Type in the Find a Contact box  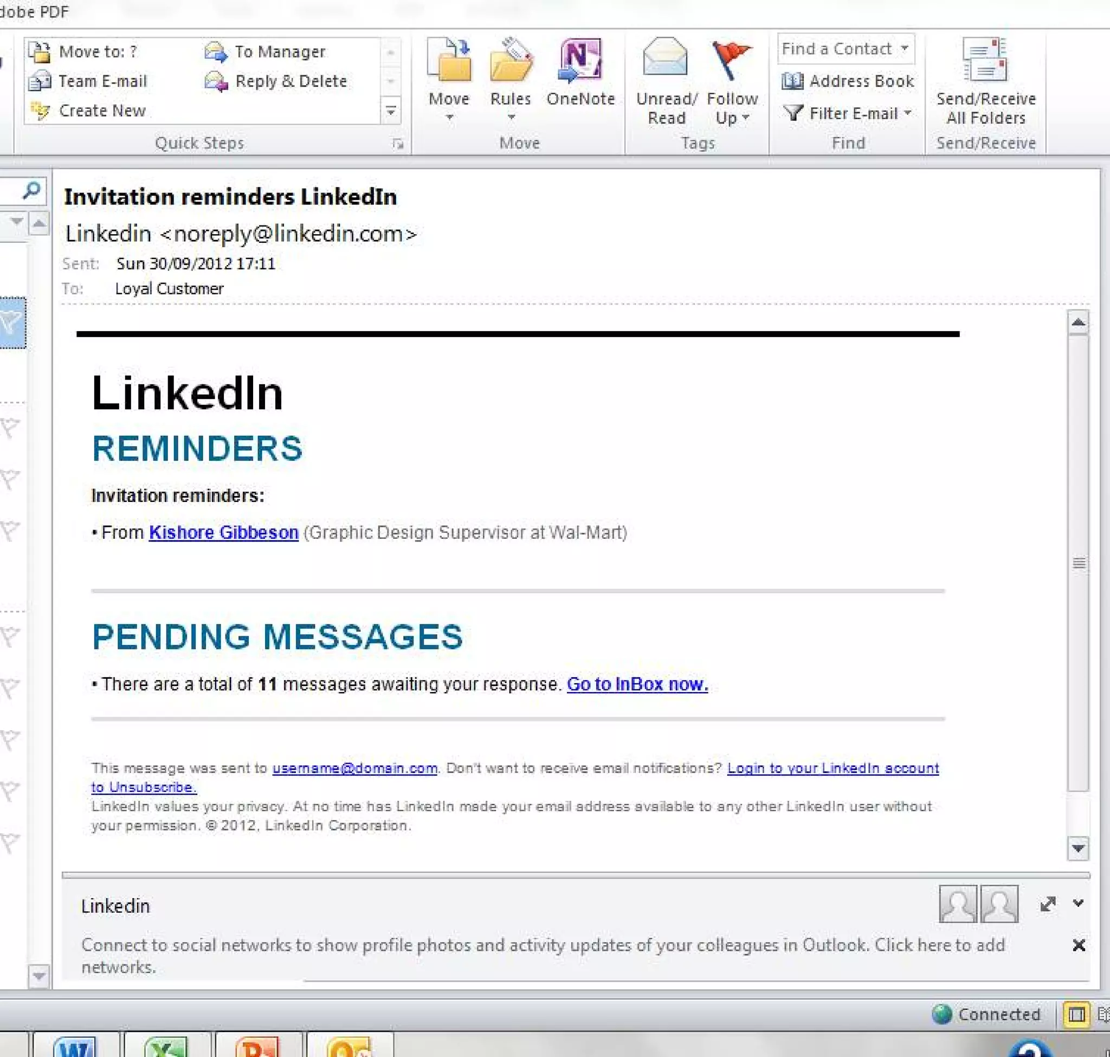pos(837,49)
